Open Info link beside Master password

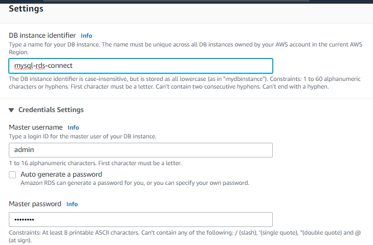click(72, 204)
